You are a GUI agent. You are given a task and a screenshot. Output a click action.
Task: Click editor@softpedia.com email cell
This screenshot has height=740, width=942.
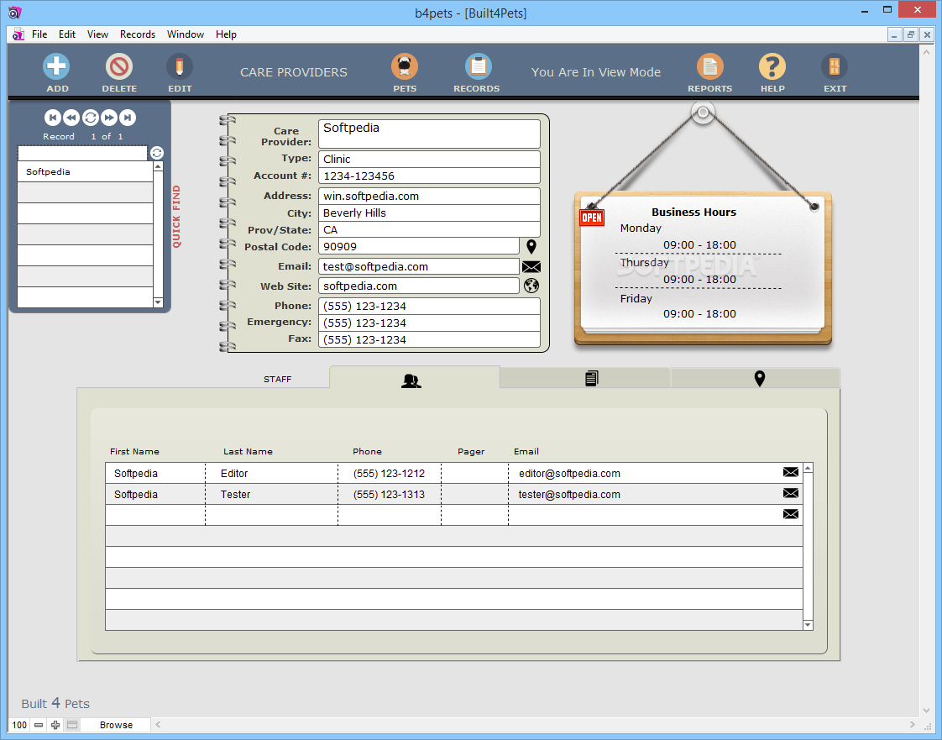(x=646, y=473)
